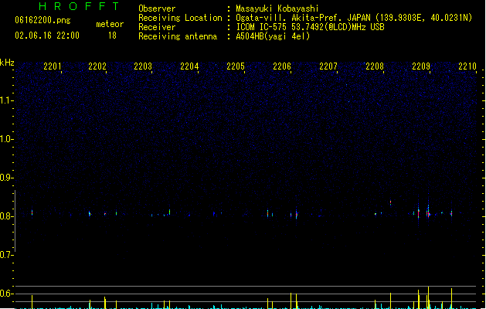Click the 0.6 kHz axis label

pos(6,294)
